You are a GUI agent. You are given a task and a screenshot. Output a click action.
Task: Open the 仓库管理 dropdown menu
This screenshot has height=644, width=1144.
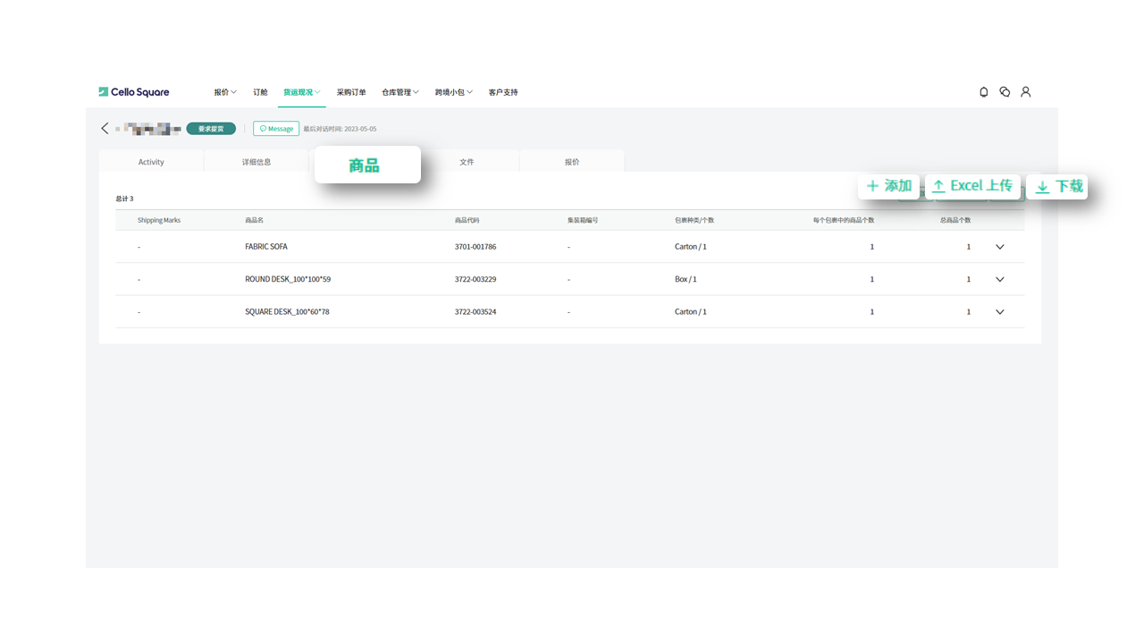tap(400, 92)
